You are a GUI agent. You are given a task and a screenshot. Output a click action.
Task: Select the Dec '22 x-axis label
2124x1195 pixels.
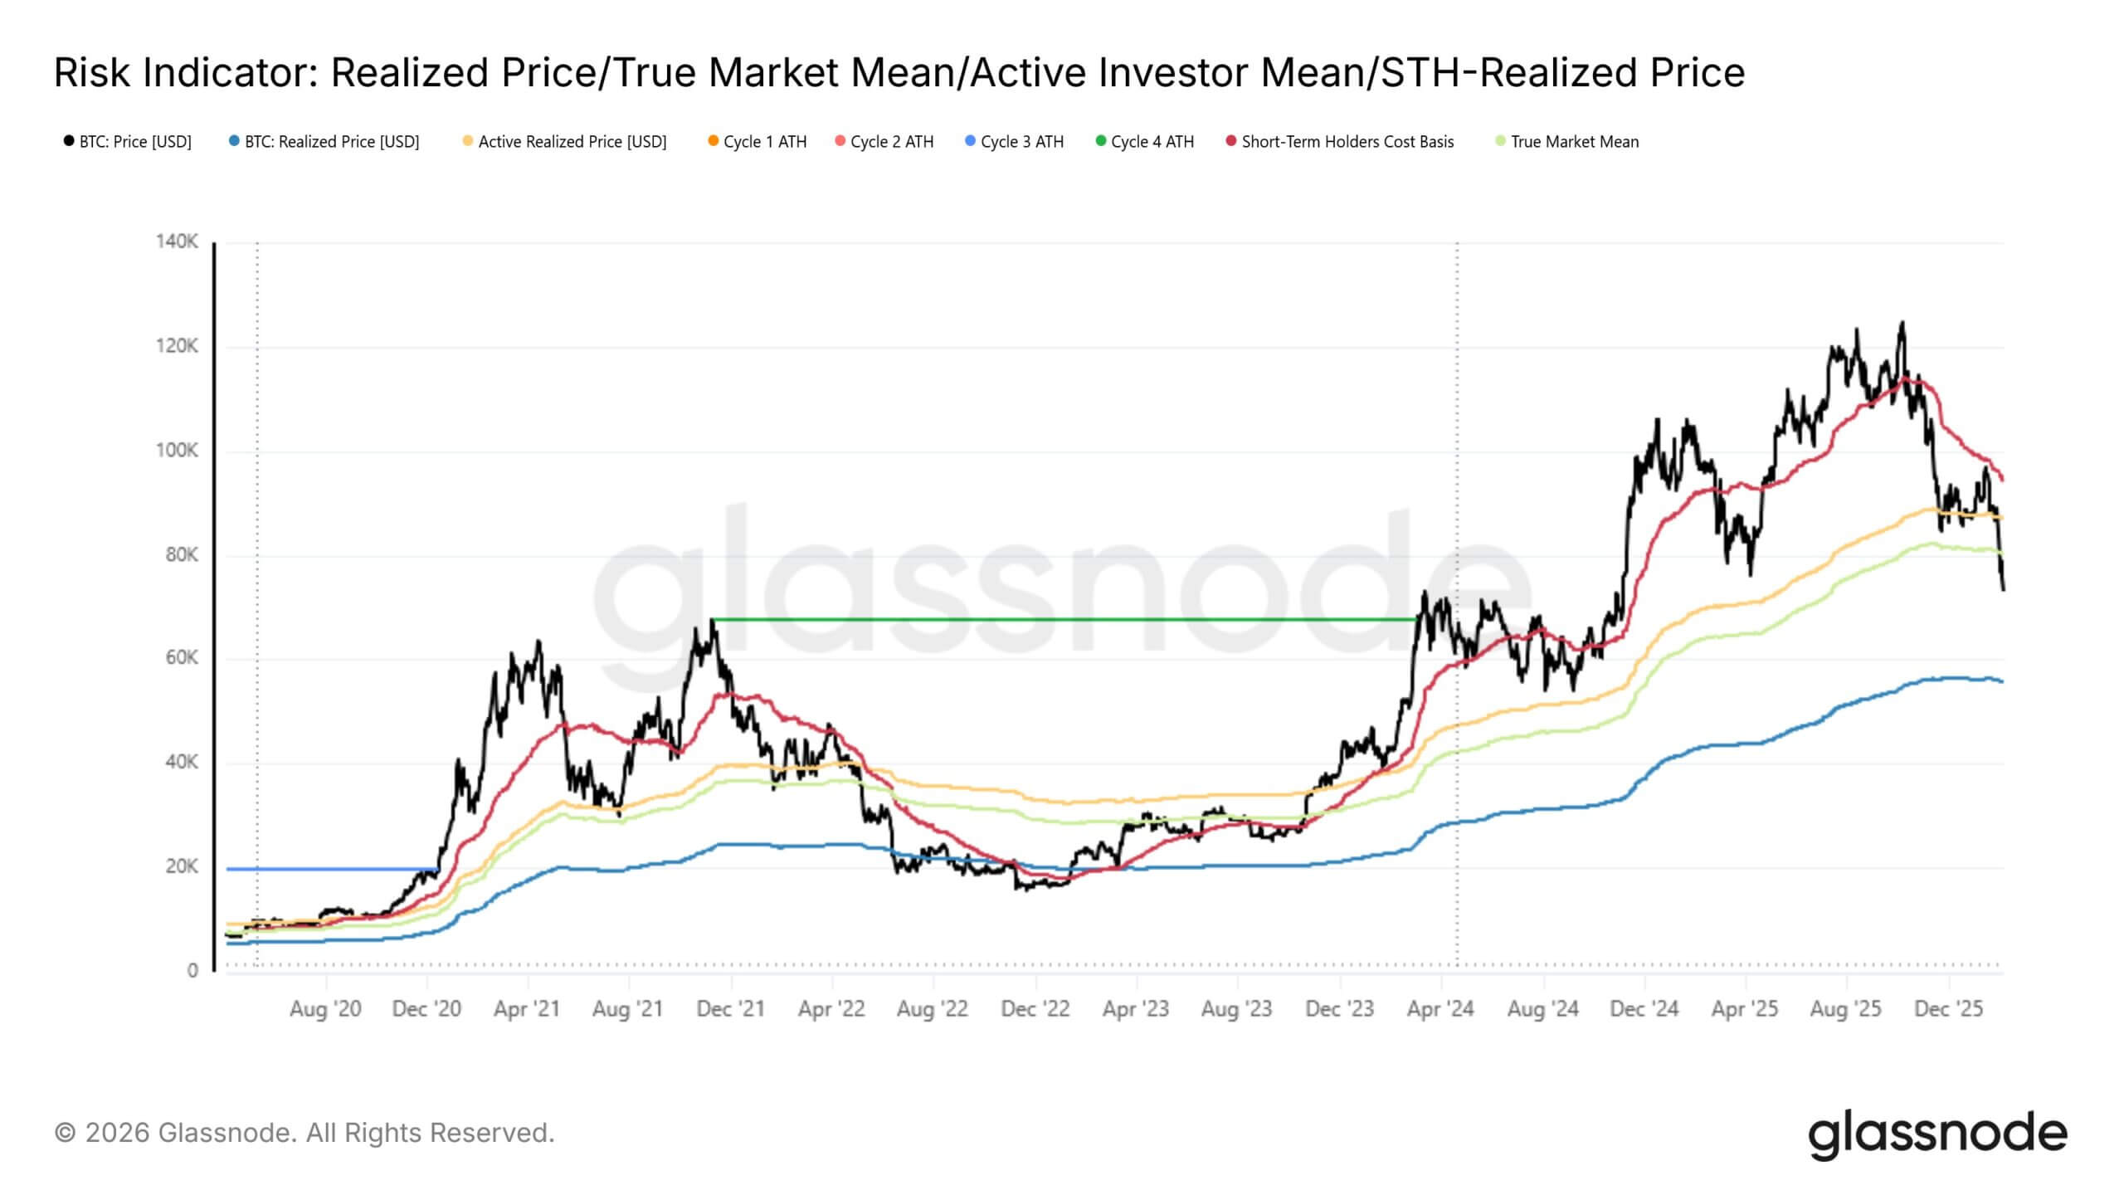tap(1035, 1009)
